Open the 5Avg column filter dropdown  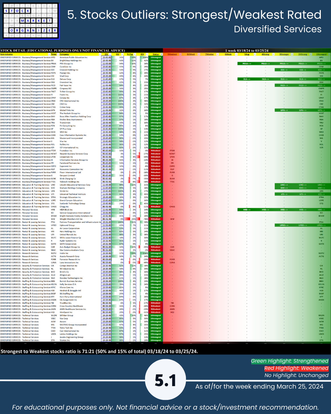tap(255, 54)
